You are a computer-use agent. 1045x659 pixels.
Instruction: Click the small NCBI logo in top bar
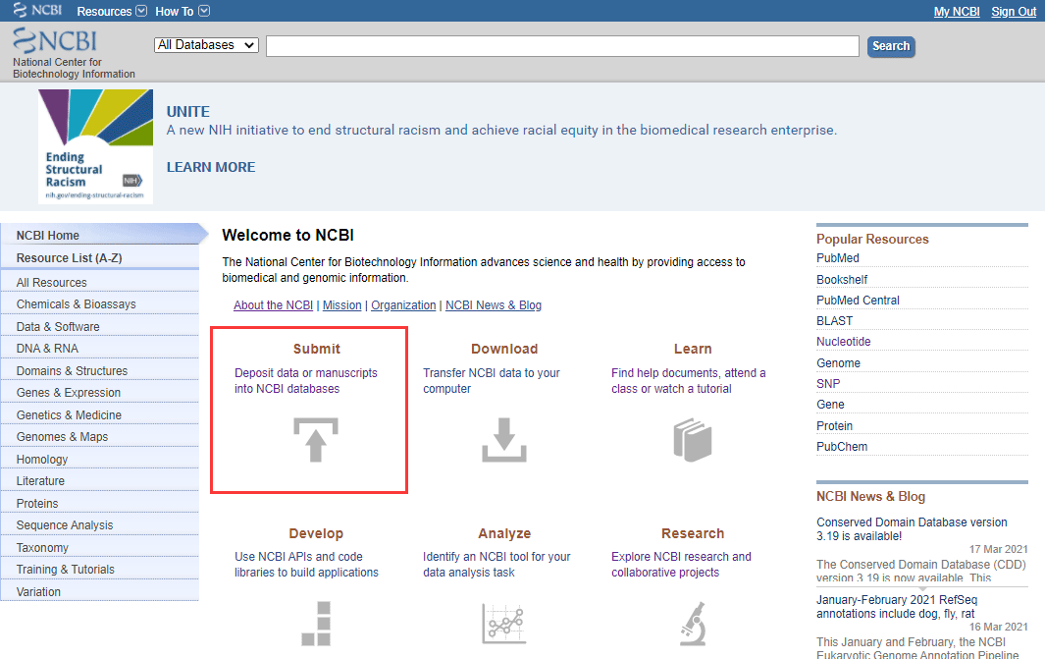(x=37, y=10)
